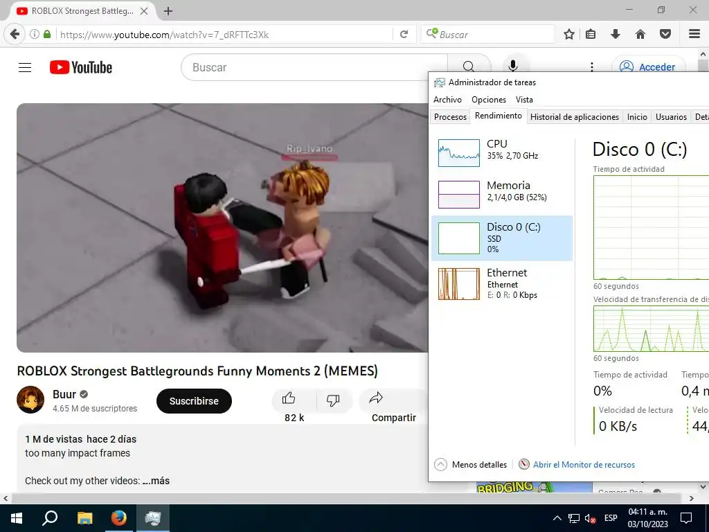Open a new tab with plus icon
Image resolution: width=709 pixels, height=532 pixels.
click(x=168, y=11)
